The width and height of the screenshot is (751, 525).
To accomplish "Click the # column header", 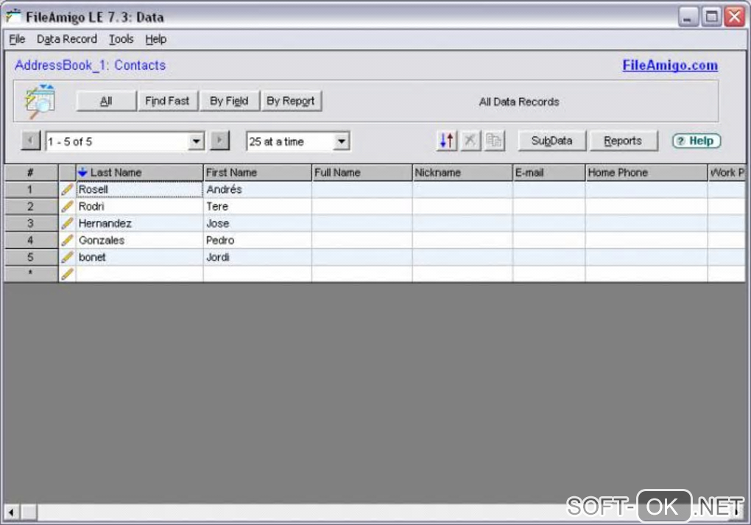I will 31,172.
